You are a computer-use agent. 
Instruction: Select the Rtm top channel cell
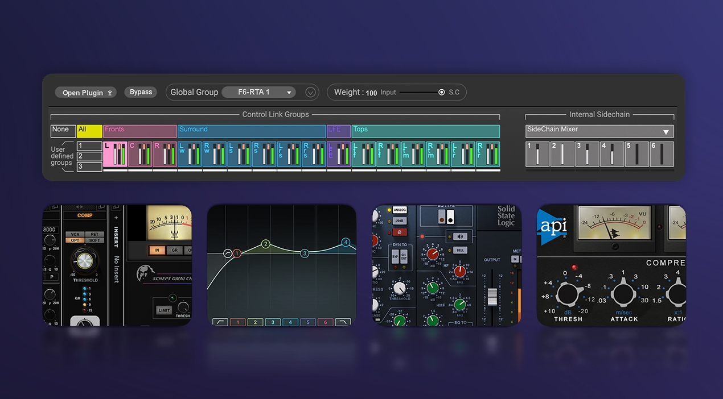pyautogui.click(x=438, y=154)
